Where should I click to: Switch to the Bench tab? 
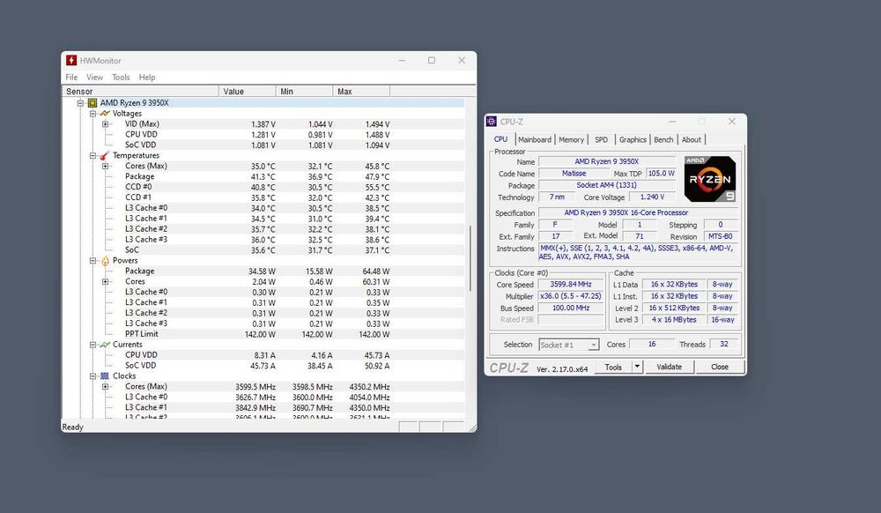(x=663, y=139)
